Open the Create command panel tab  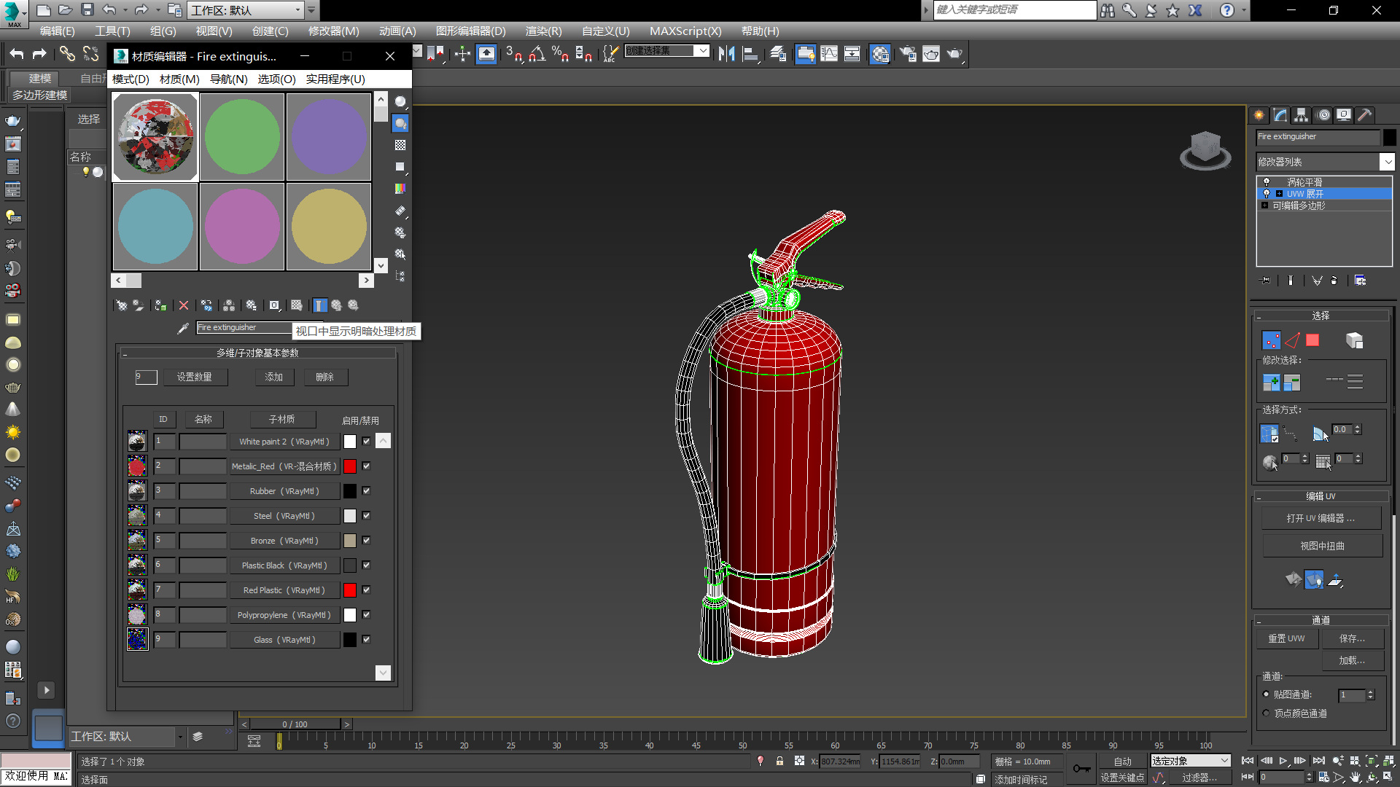pyautogui.click(x=1259, y=115)
